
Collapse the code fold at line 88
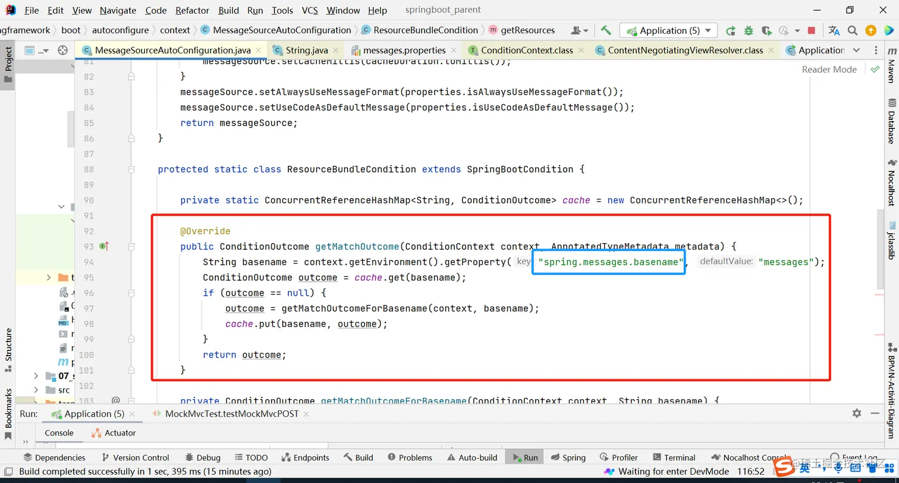tap(131, 170)
